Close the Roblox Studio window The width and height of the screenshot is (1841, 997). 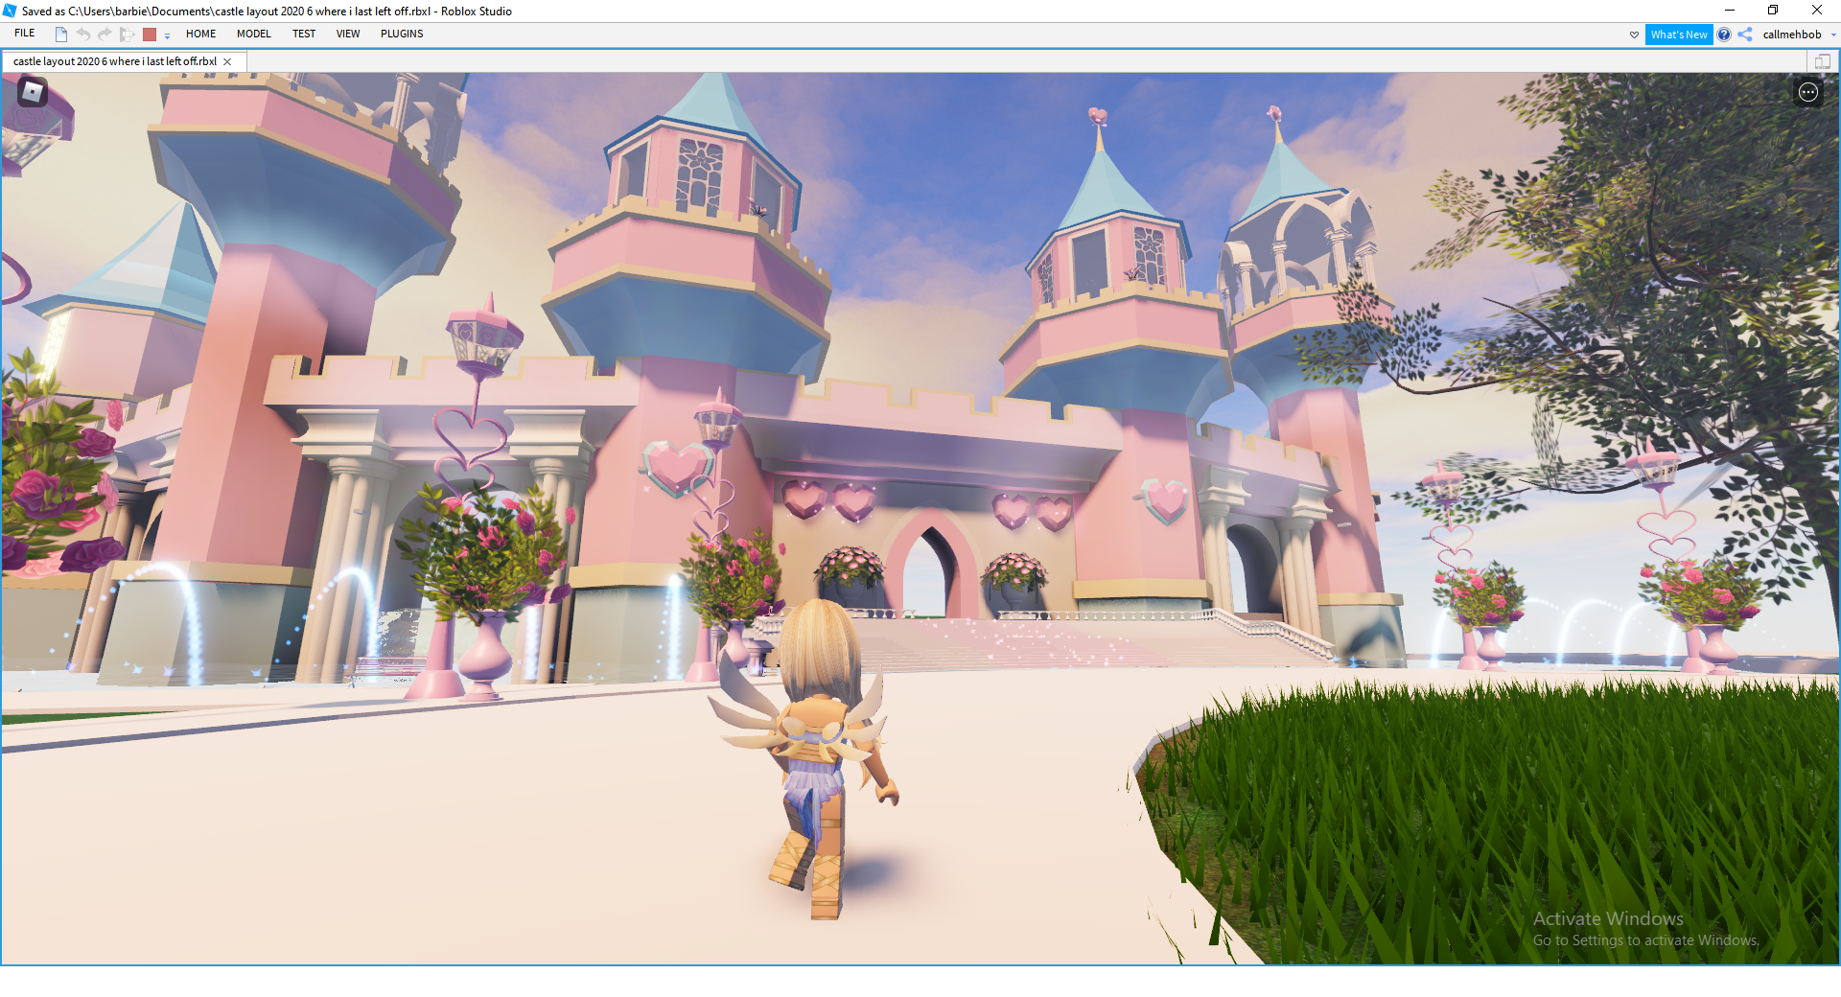[1817, 11]
